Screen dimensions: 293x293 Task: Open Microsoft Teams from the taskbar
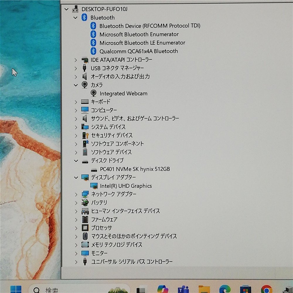[183, 289]
